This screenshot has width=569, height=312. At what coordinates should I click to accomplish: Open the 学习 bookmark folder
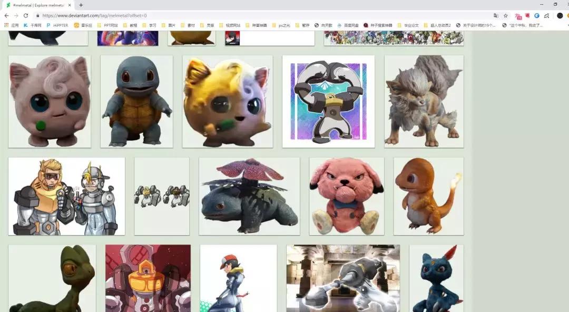(150, 25)
